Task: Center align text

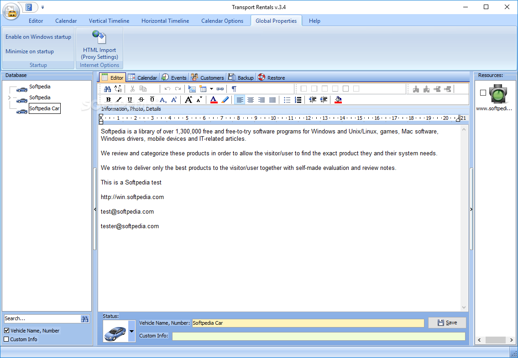Action: click(x=251, y=100)
